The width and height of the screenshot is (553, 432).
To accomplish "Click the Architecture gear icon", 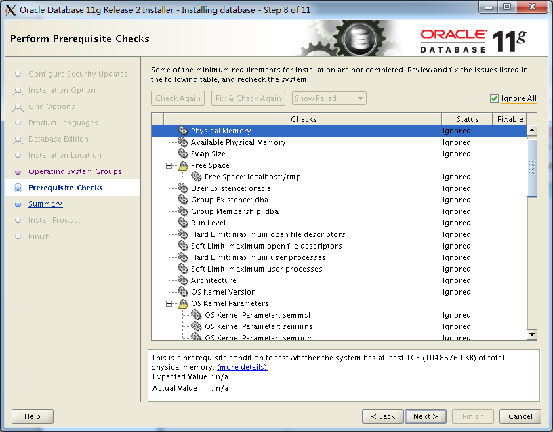I will coord(183,280).
